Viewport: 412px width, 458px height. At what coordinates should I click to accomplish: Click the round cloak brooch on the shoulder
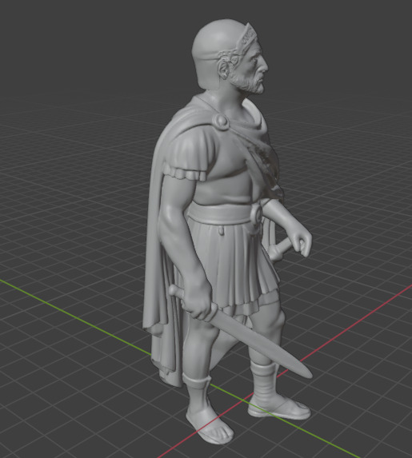tap(221, 121)
